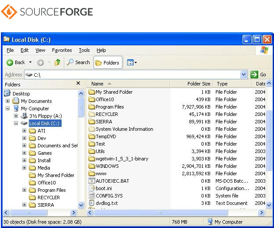274x228 pixels.
Task: Click the My Computer tree icon
Action: pos(16,108)
